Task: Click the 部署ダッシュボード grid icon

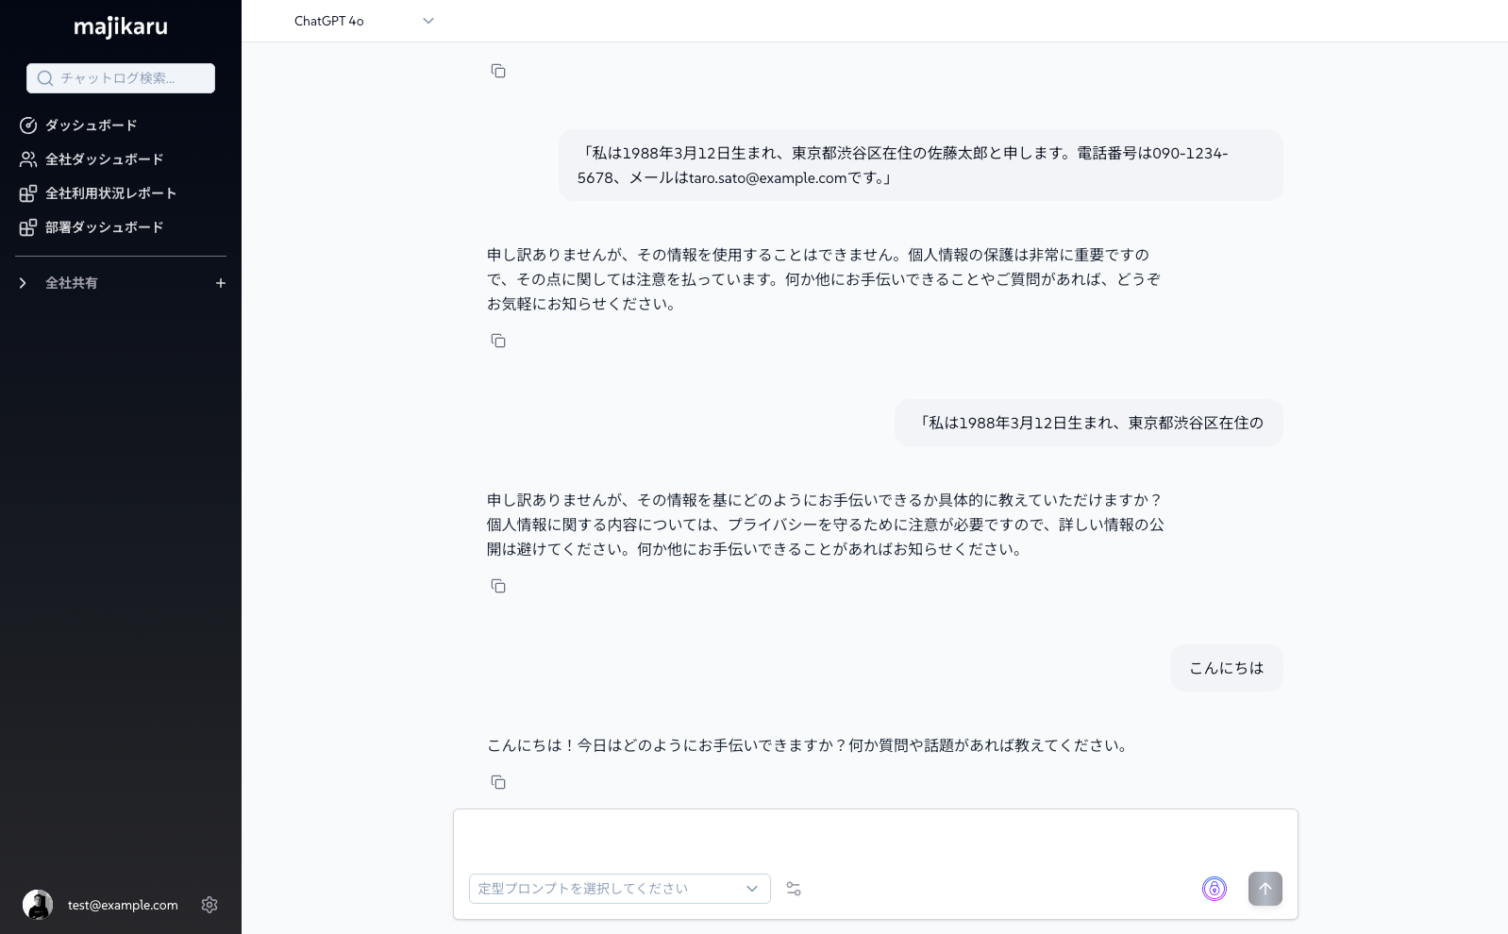Action: click(x=28, y=227)
